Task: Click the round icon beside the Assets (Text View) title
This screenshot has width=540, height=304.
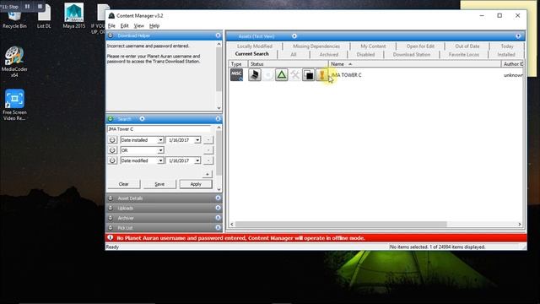Action: click(x=294, y=35)
